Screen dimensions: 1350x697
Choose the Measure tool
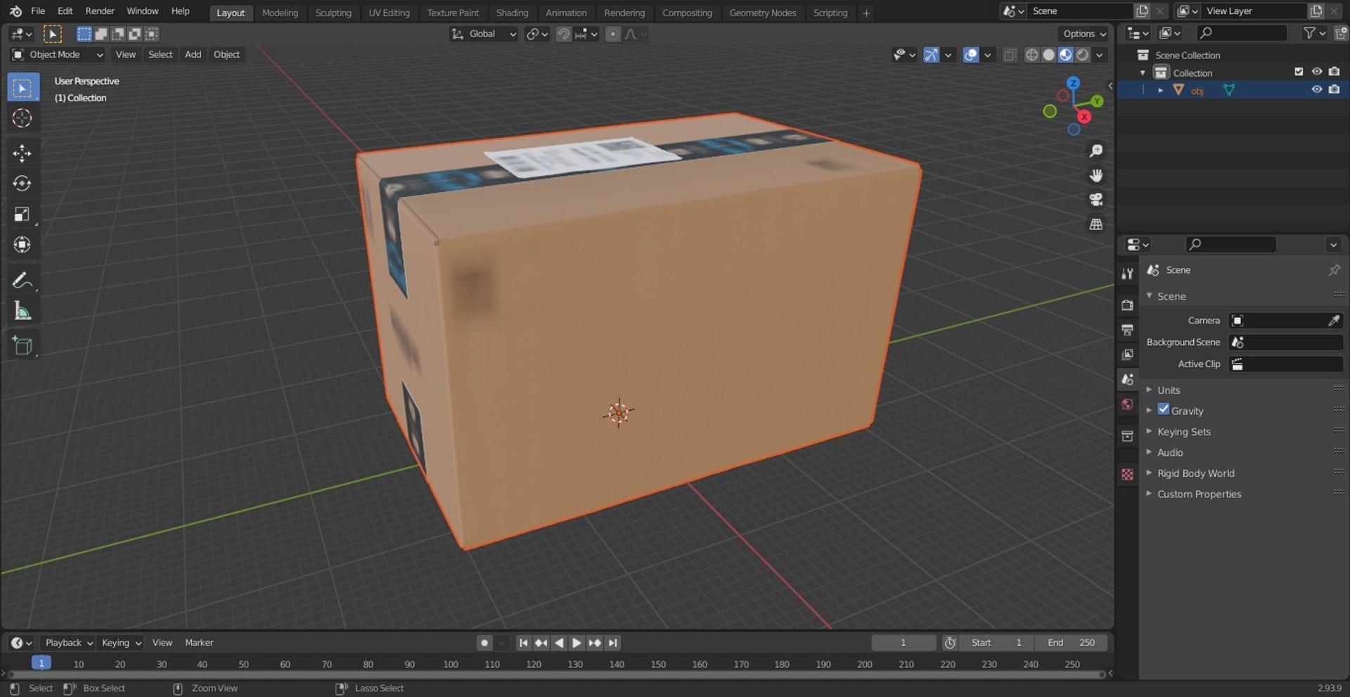22,310
